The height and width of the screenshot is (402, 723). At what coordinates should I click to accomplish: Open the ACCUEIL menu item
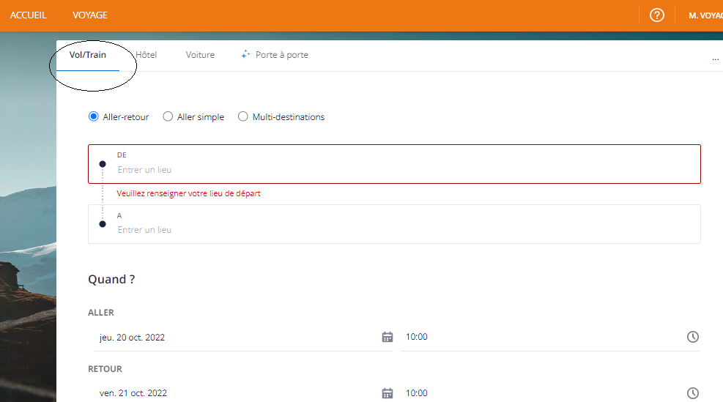pos(29,15)
